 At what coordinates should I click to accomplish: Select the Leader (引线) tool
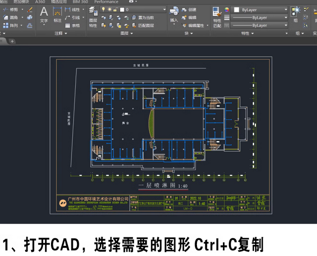(72, 17)
